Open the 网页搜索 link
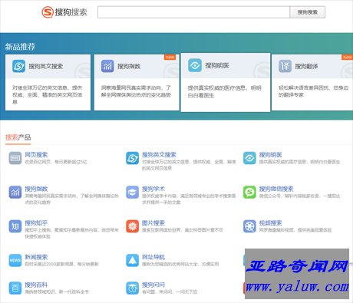 click(x=36, y=155)
